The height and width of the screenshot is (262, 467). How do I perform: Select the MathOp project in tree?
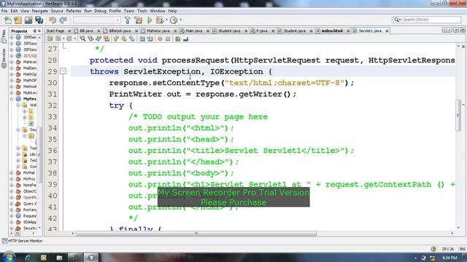point(30,74)
